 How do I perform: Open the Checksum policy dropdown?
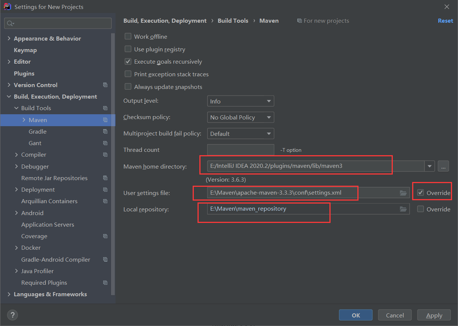240,117
